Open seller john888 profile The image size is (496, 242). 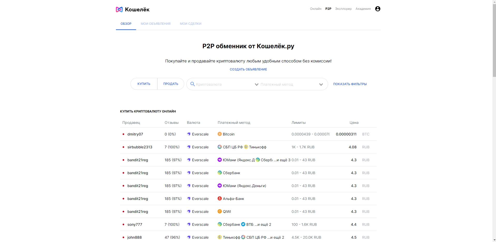135,237
